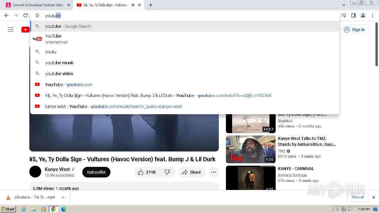Like the video with 274K likes
This screenshot has height=213, width=379.
[x=147, y=172]
